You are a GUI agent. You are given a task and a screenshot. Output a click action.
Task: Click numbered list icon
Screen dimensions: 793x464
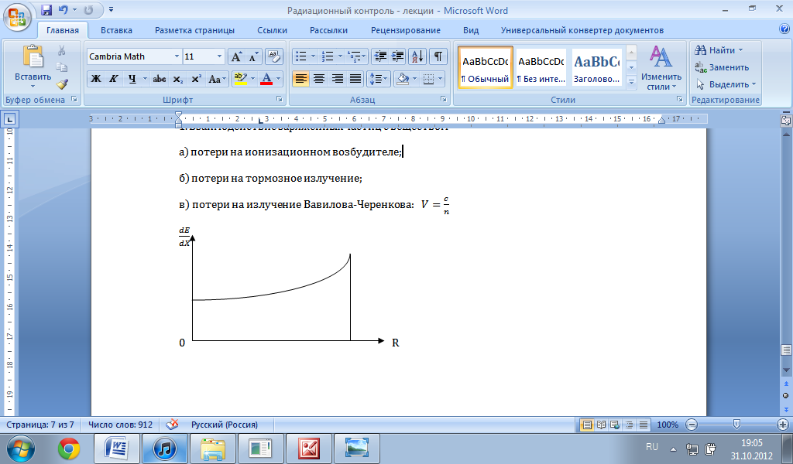(328, 56)
